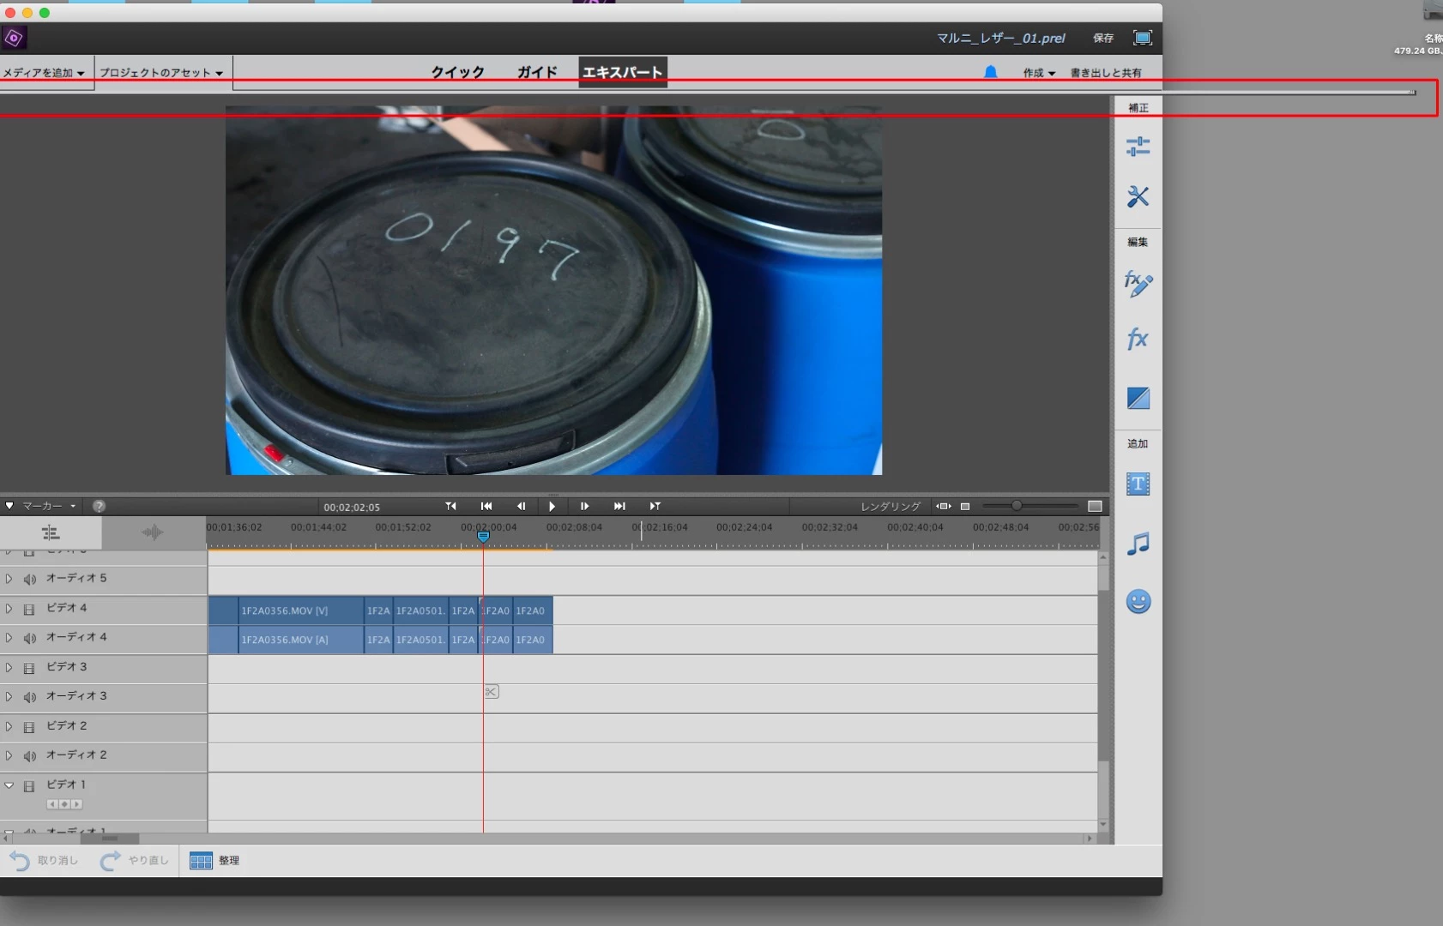Mute the オーディオ 5 track speaker

(x=30, y=580)
